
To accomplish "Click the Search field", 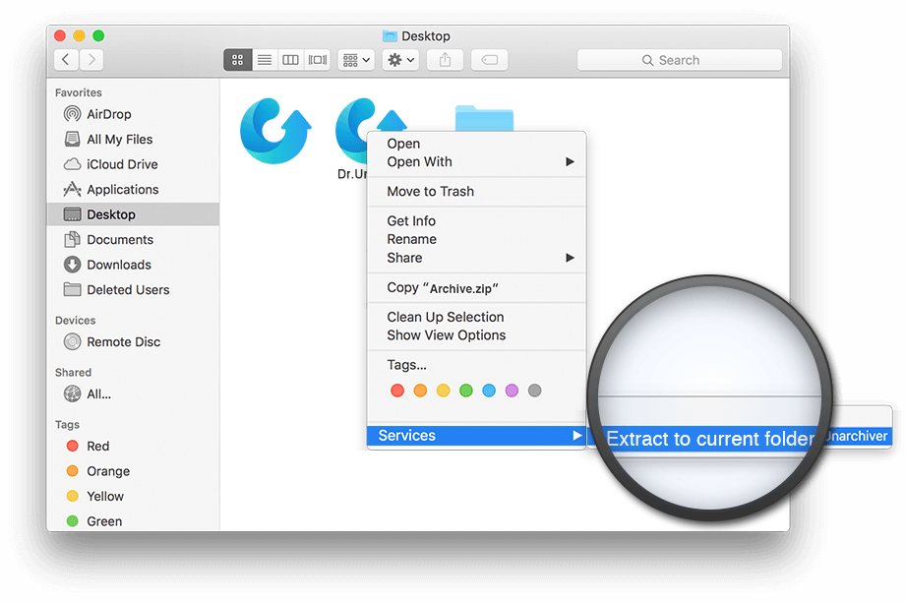I will (x=680, y=60).
